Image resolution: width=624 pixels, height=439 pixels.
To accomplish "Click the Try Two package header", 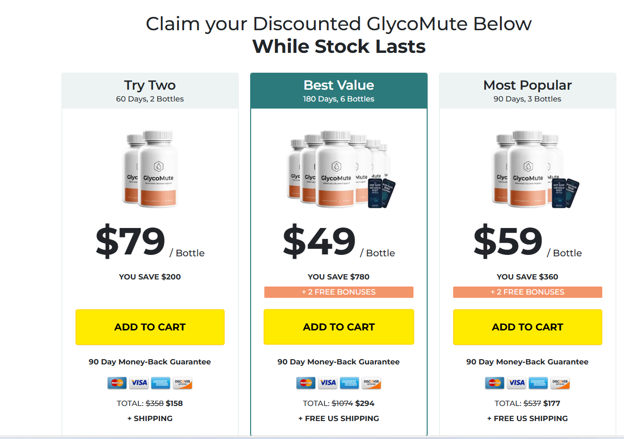I will (150, 90).
